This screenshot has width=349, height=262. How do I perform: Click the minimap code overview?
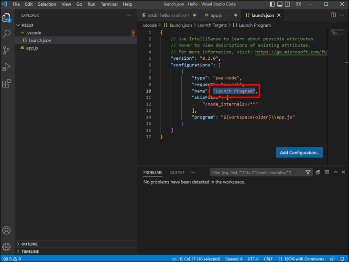(x=336, y=33)
